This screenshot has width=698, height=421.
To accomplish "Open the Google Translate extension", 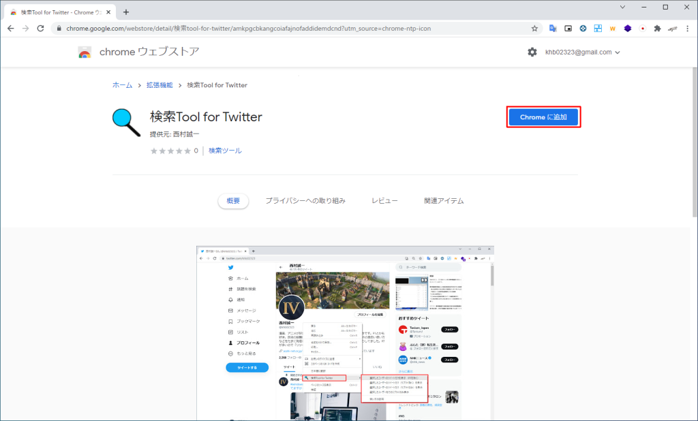I will tap(553, 29).
